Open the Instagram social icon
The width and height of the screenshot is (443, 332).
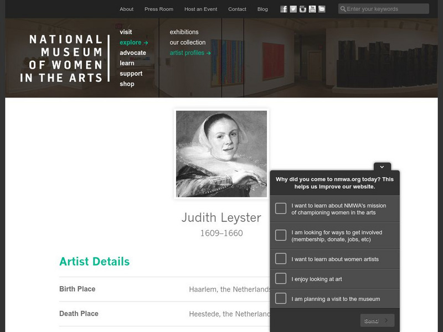tap(302, 9)
